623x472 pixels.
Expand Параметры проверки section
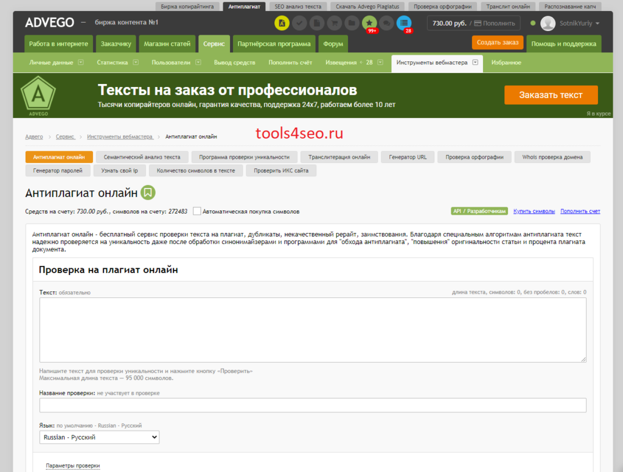tap(73, 466)
